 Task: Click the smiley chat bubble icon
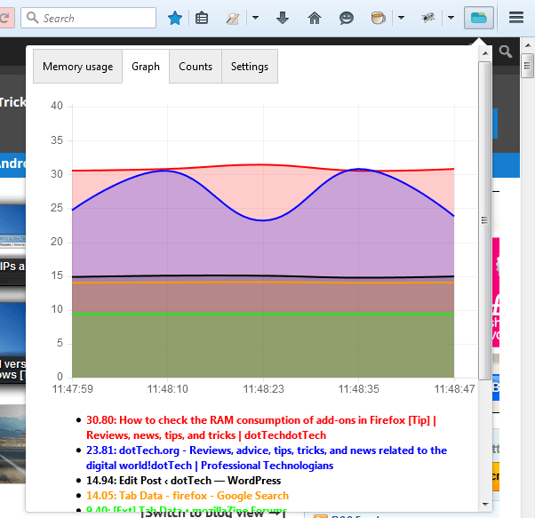(346, 18)
